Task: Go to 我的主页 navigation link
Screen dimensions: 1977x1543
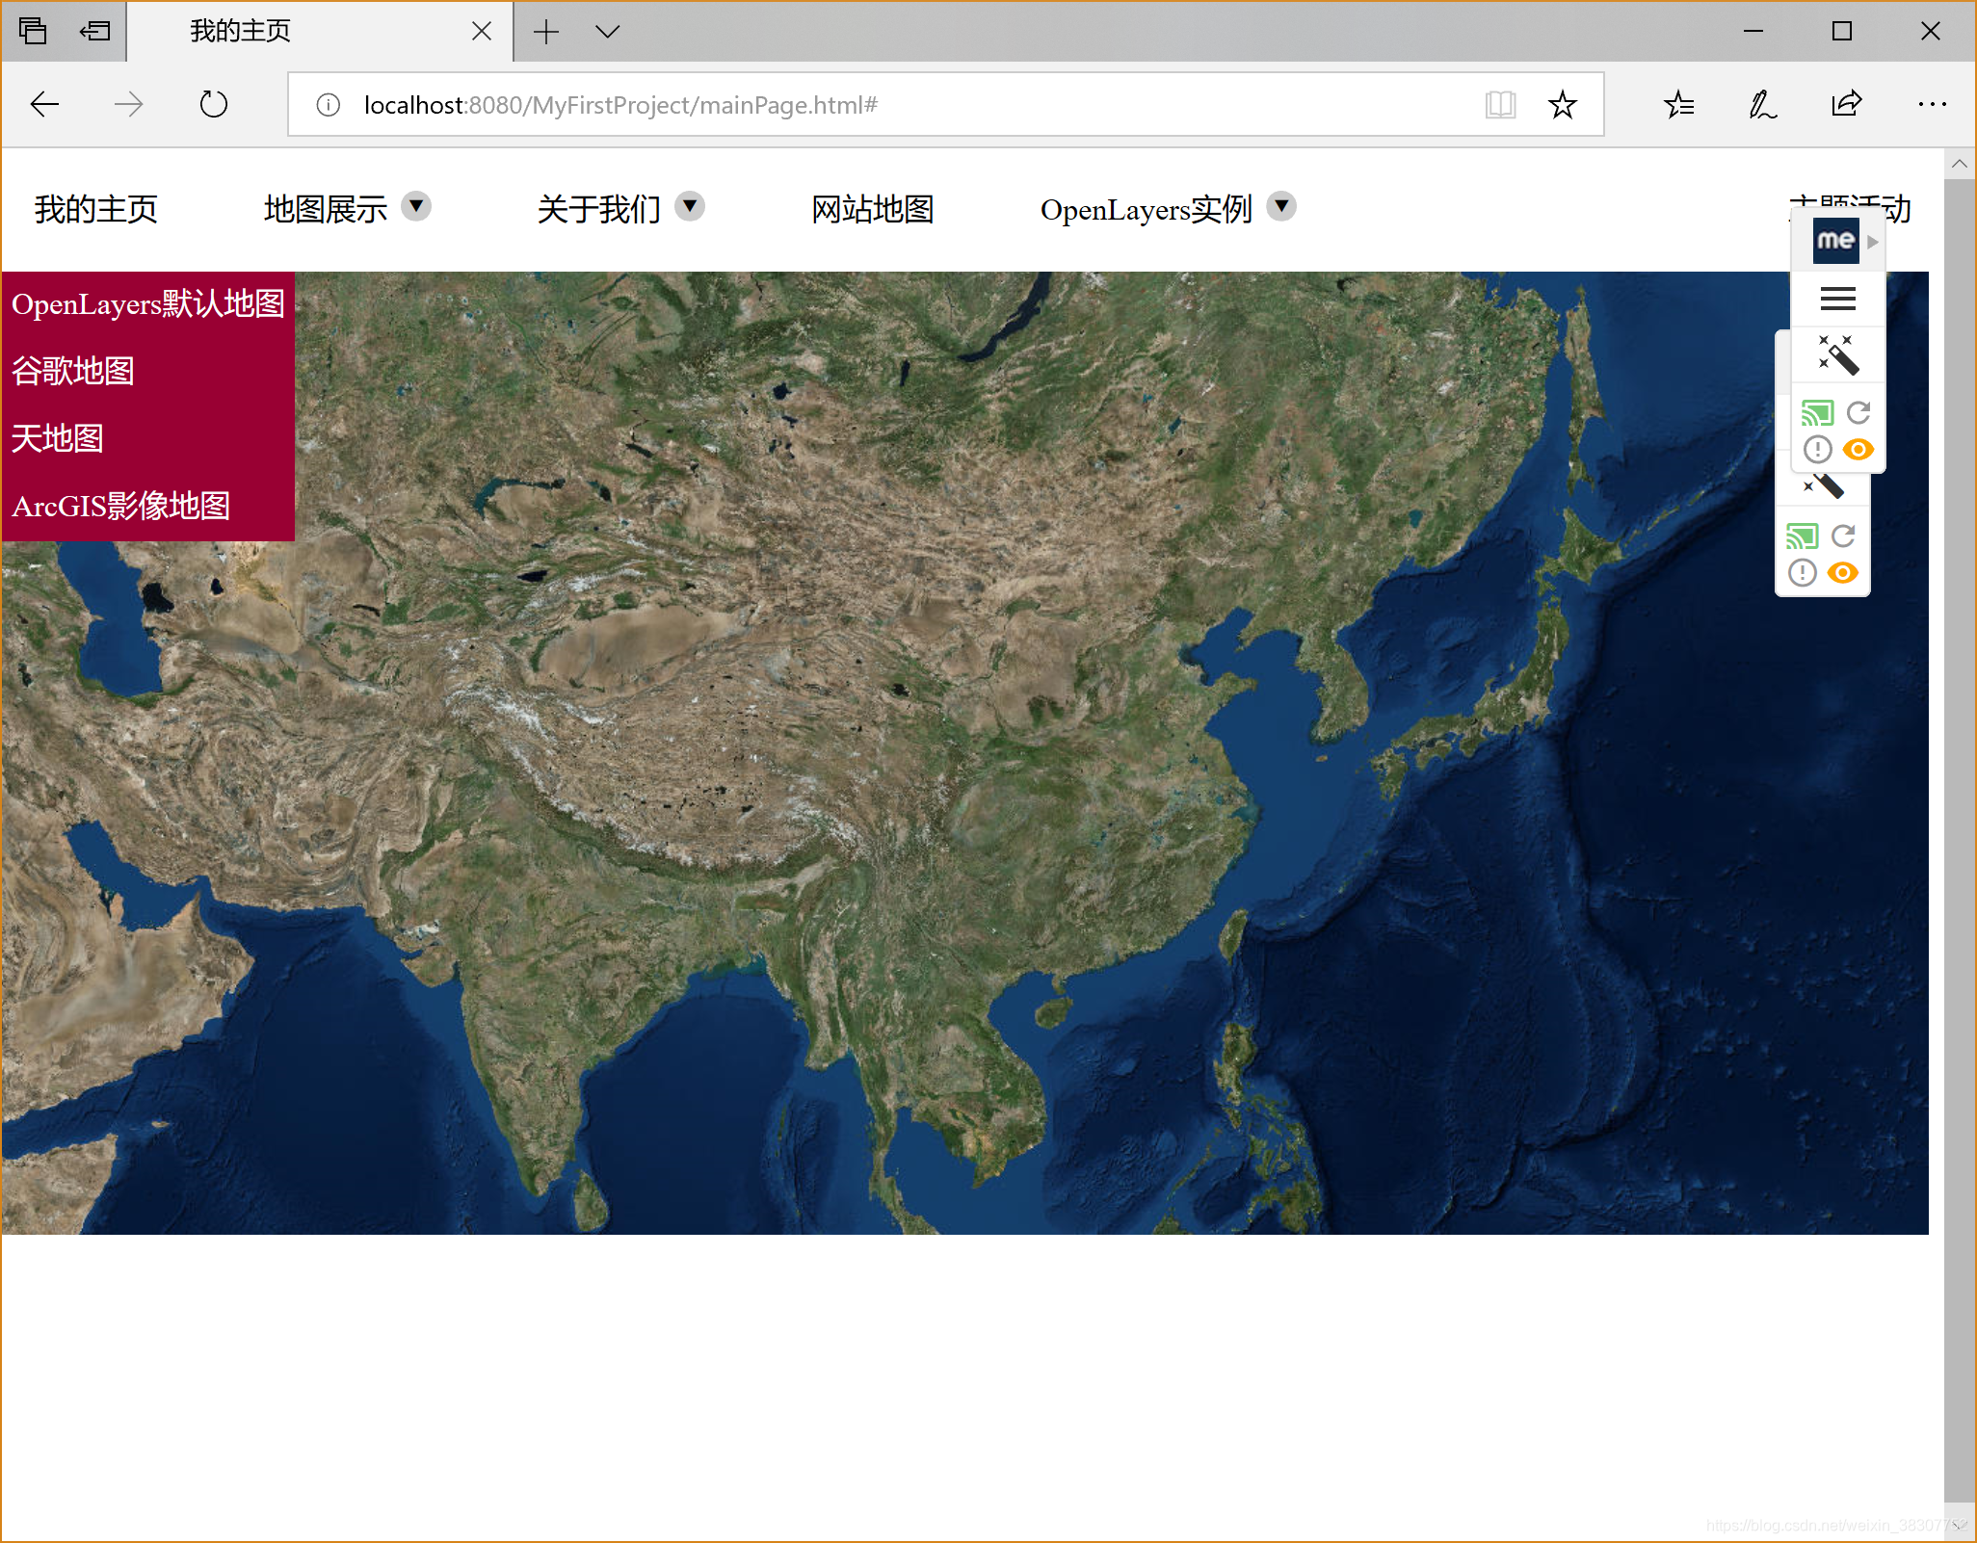Action: pos(95,209)
